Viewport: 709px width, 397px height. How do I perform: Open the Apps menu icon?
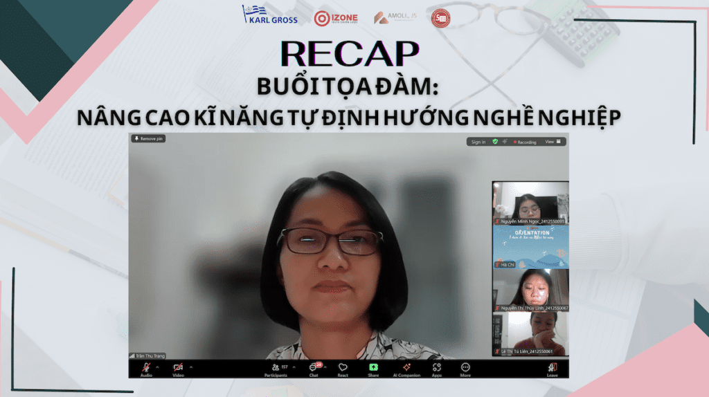point(437,367)
